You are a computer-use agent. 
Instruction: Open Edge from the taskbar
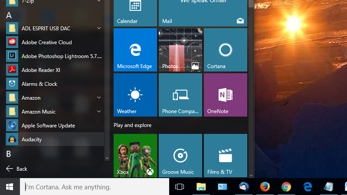[x=308, y=187]
